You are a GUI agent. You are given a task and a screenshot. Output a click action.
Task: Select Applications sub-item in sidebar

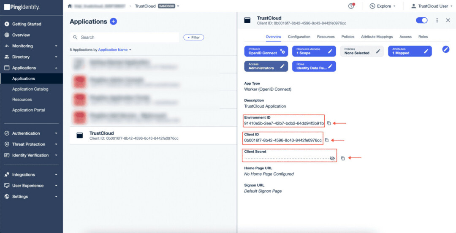click(31, 79)
